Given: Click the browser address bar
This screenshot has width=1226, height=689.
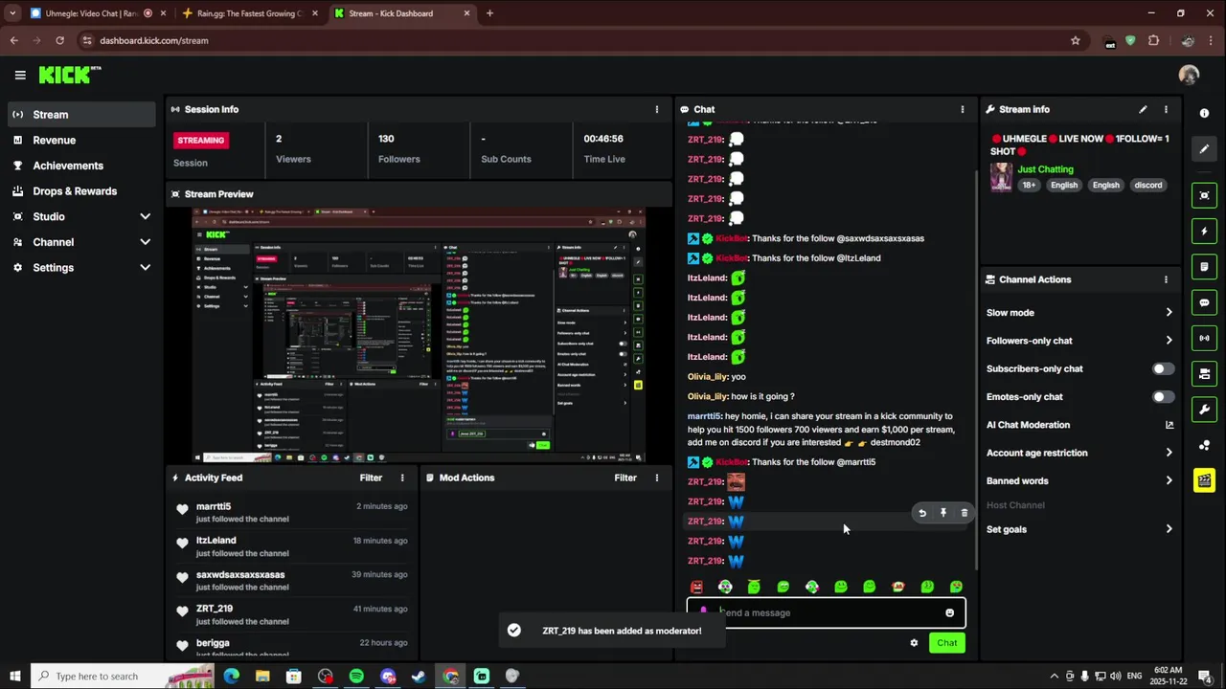Looking at the screenshot, I should click(x=575, y=40).
